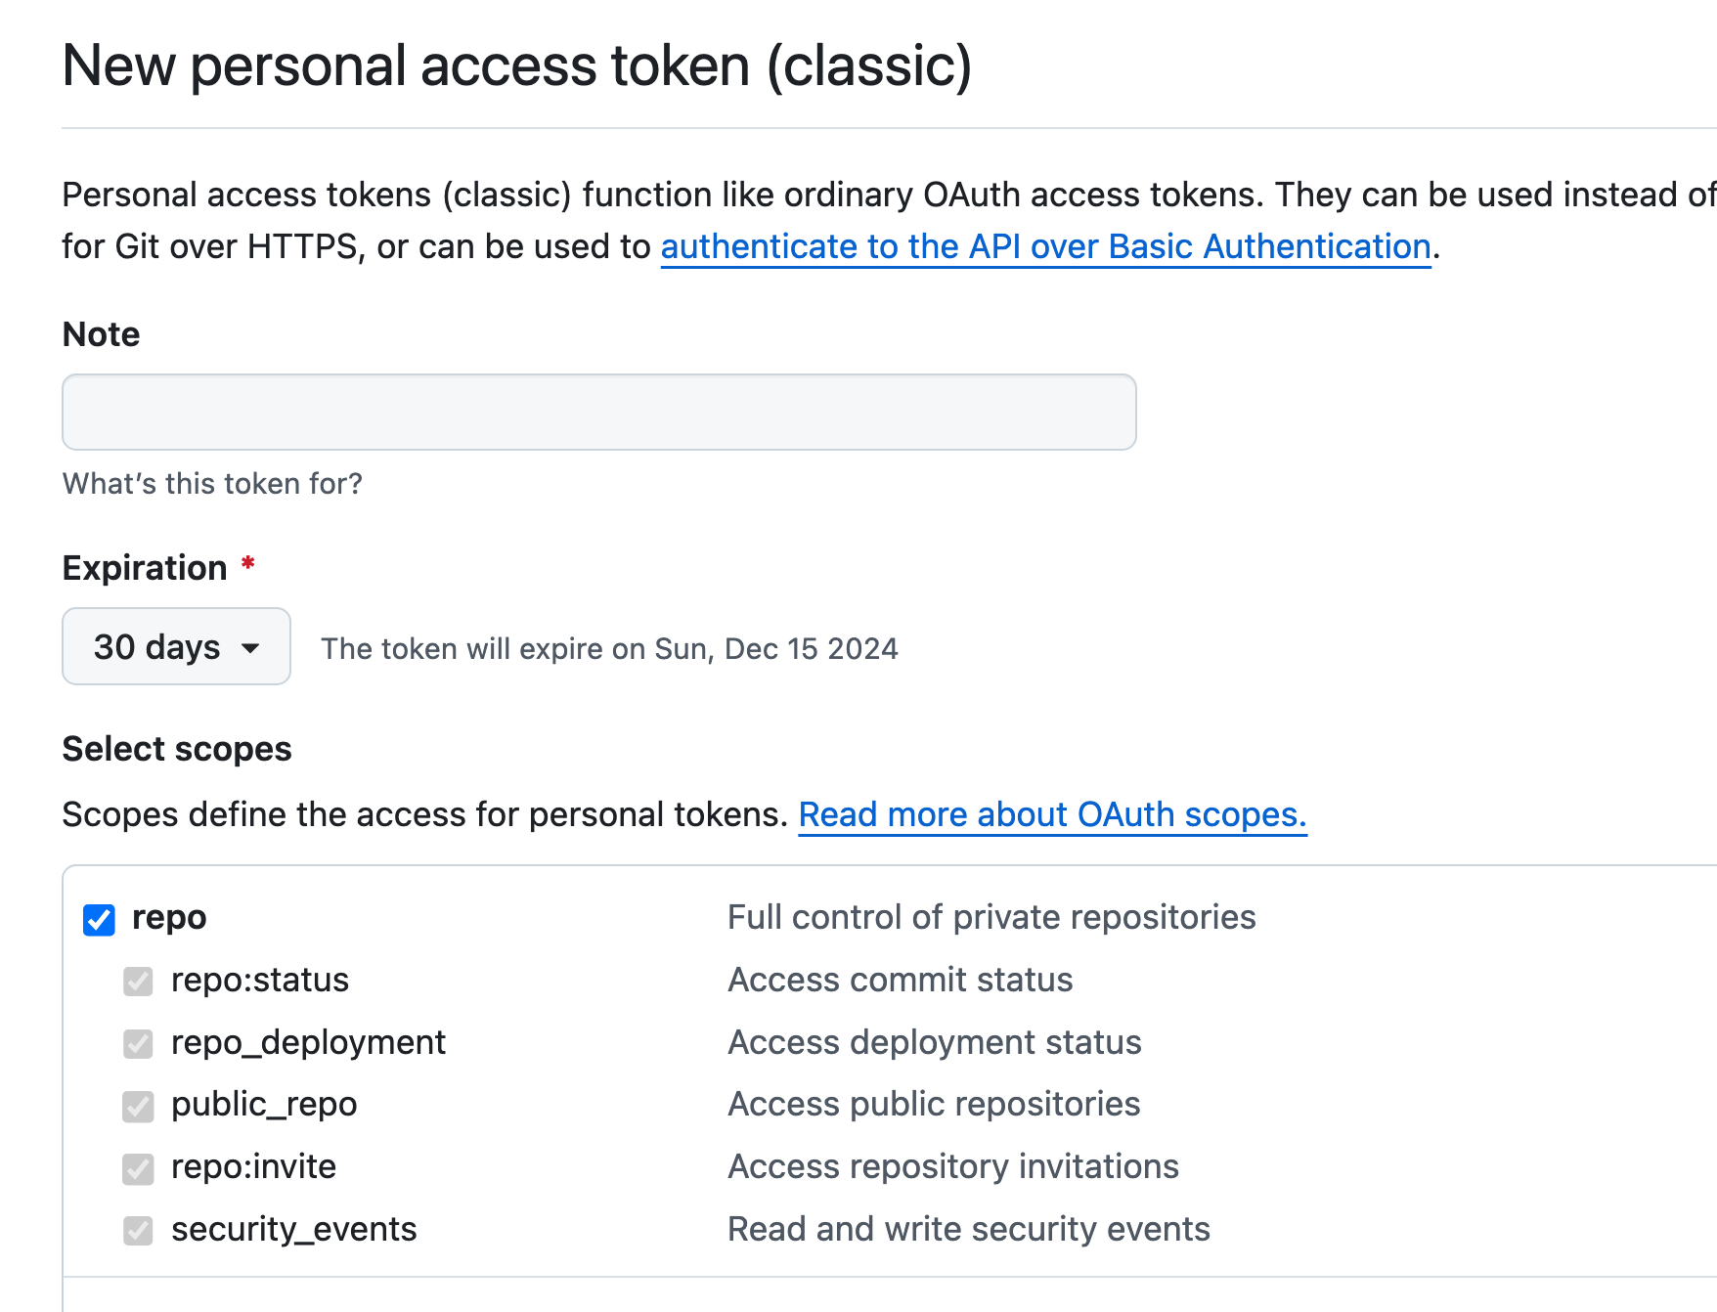Click the repo:invite scope label
Viewport: 1717px width, 1312px height.
(x=253, y=1166)
